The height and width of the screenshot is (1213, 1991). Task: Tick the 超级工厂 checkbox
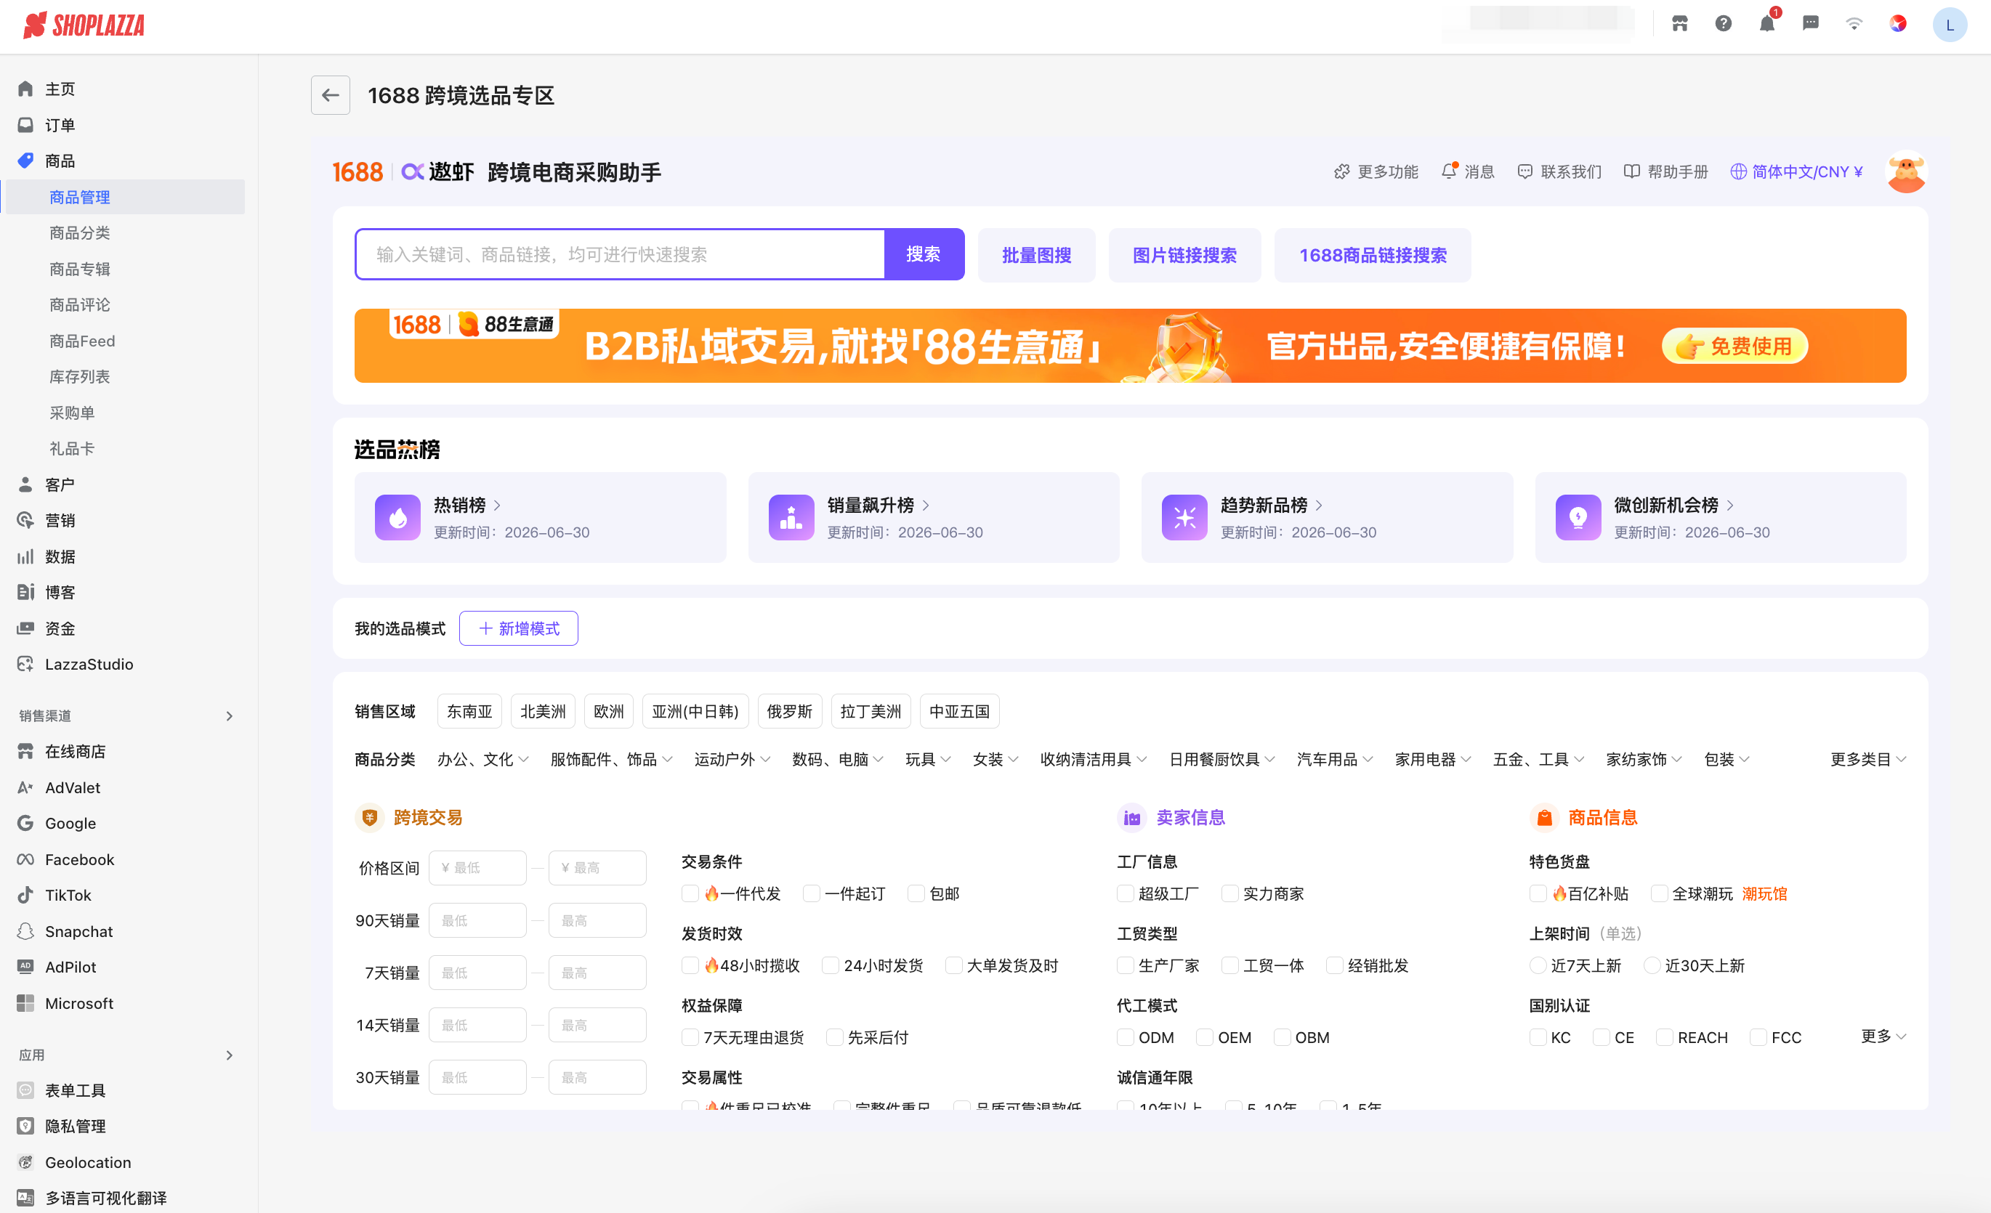(x=1125, y=893)
